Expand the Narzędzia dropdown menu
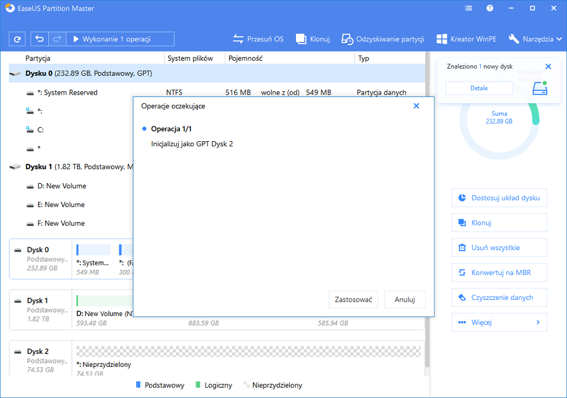The height and width of the screenshot is (398, 567). tap(535, 39)
